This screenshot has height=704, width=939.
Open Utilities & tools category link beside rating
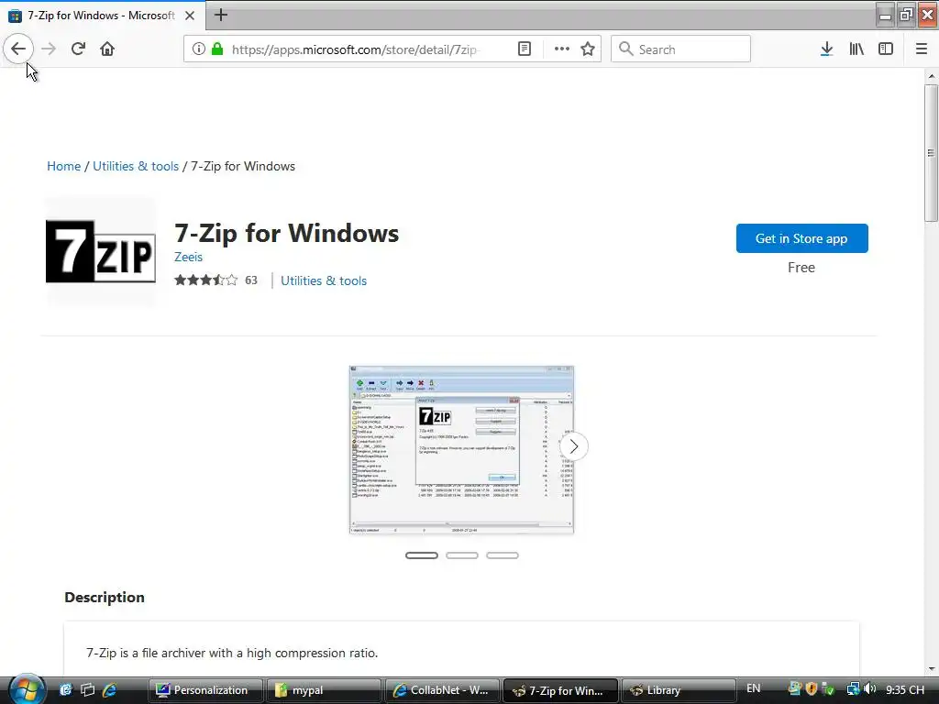tap(324, 280)
